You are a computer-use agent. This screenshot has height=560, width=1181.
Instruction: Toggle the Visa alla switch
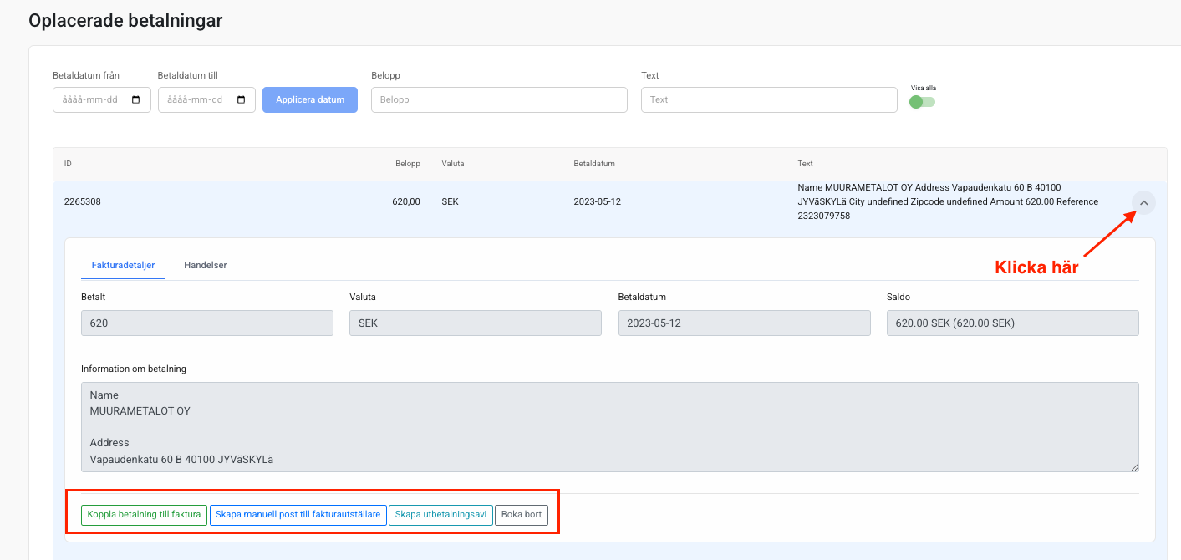[x=923, y=102]
